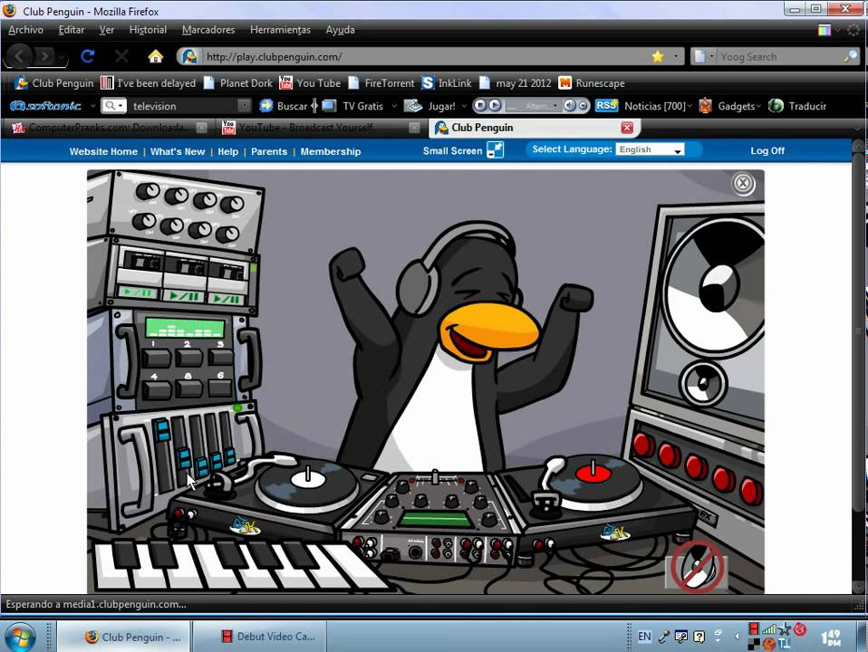Go to Website Home link
Screen dimensions: 868x652
click(x=103, y=151)
